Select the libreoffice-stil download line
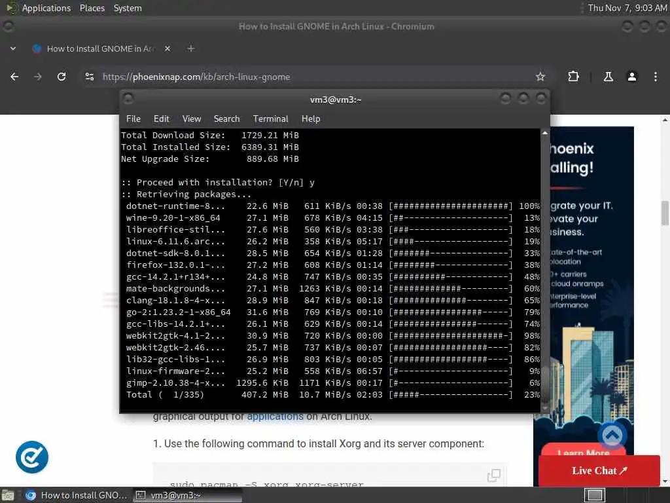The width and height of the screenshot is (670, 503). [x=330, y=230]
